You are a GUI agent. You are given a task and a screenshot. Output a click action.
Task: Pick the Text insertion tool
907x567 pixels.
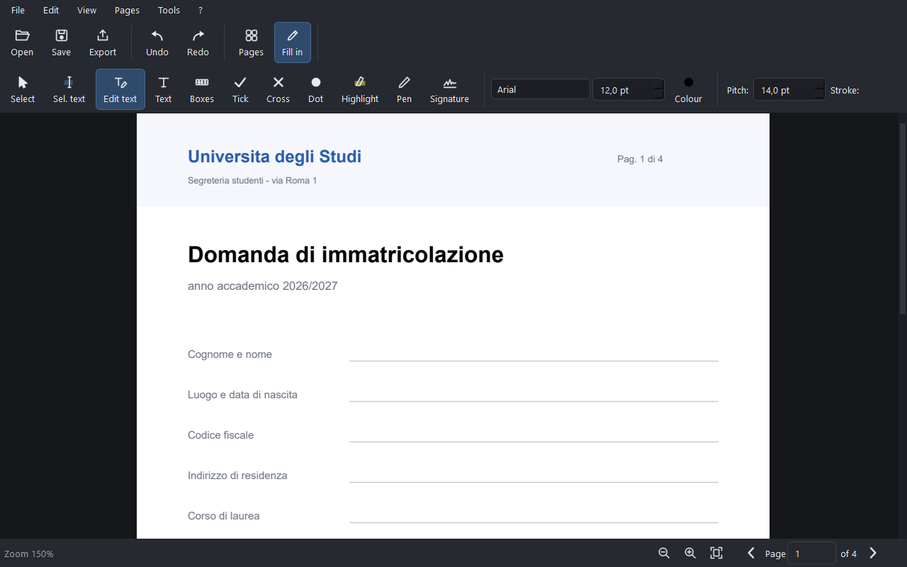pyautogui.click(x=163, y=89)
